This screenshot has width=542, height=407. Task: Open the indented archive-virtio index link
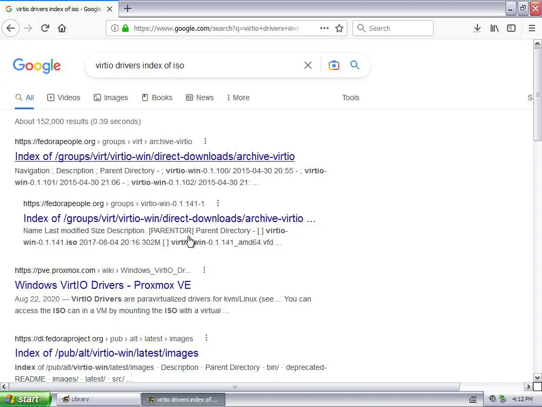pyautogui.click(x=169, y=218)
